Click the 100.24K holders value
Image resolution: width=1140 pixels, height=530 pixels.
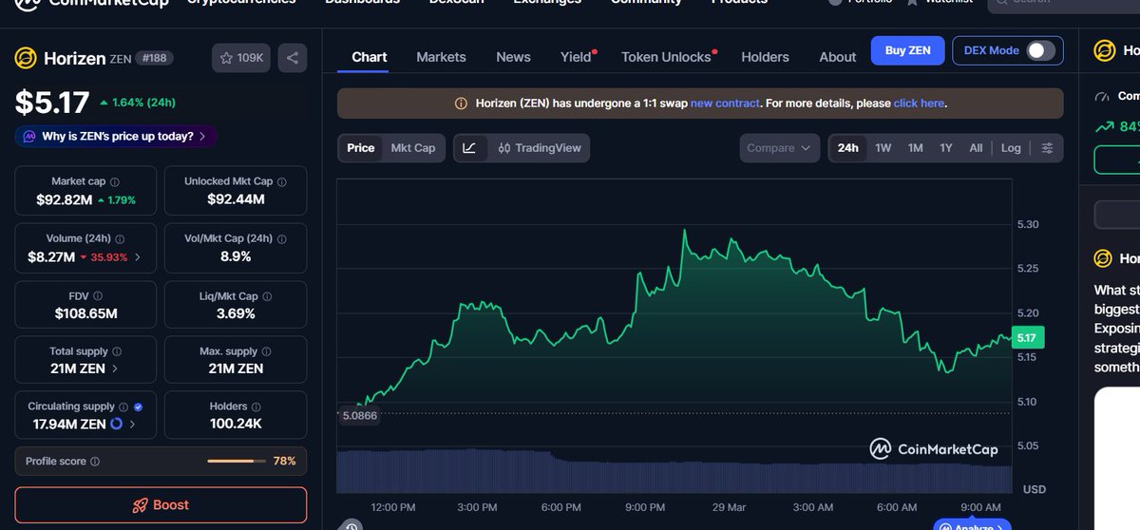(236, 424)
